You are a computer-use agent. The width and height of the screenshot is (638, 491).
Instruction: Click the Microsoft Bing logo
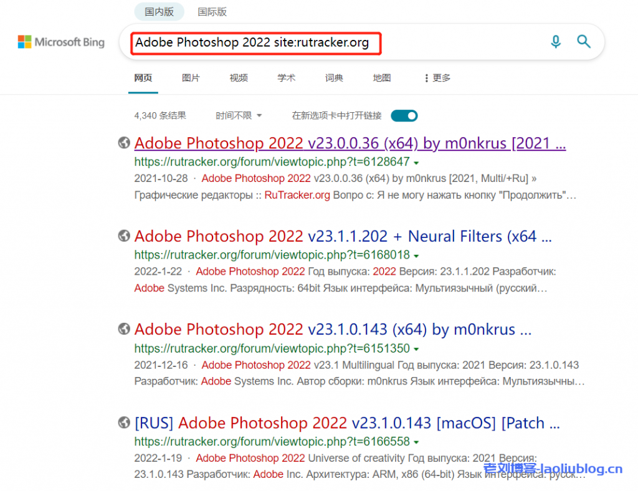coord(61,42)
